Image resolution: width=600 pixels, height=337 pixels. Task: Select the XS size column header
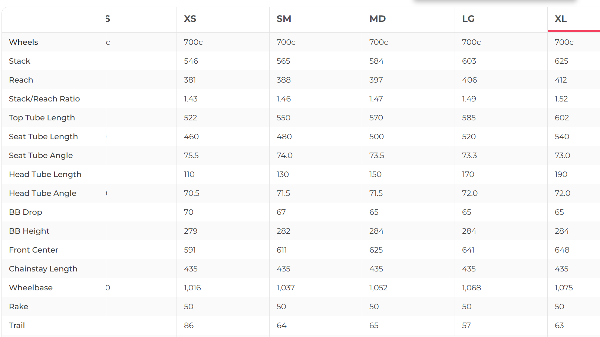click(190, 19)
